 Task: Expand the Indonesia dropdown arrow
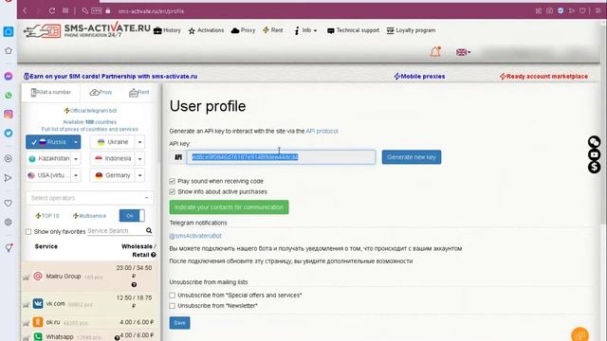point(139,158)
